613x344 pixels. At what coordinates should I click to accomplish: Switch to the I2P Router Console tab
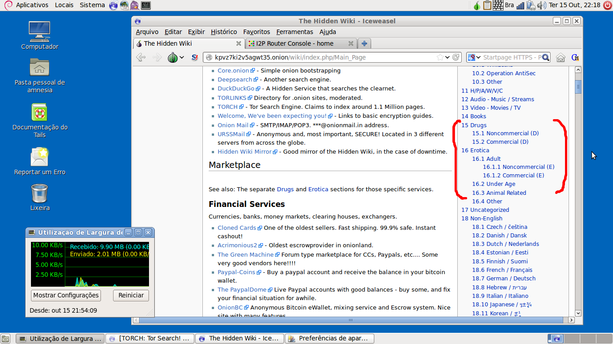tap(301, 43)
